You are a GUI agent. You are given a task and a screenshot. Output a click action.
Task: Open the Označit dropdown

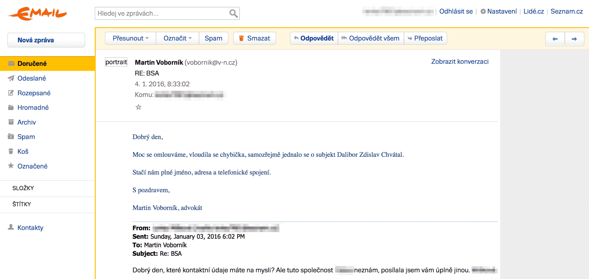click(177, 38)
